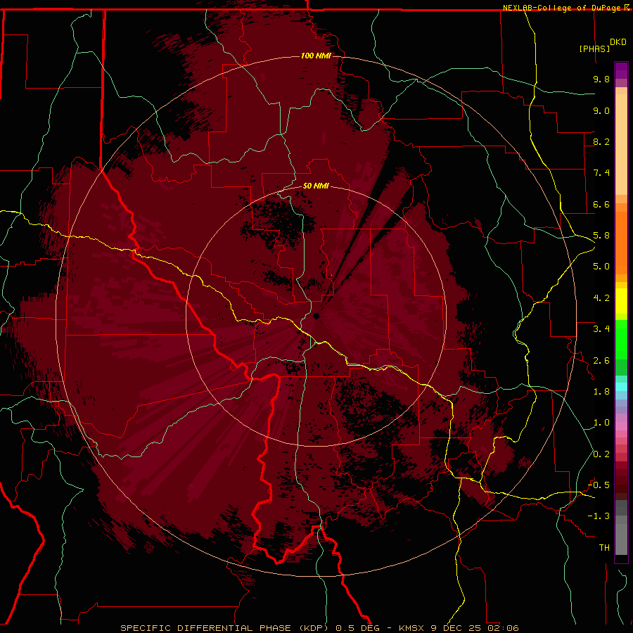
Task: Click the 5.0 value on the color scale
Action: (x=601, y=267)
